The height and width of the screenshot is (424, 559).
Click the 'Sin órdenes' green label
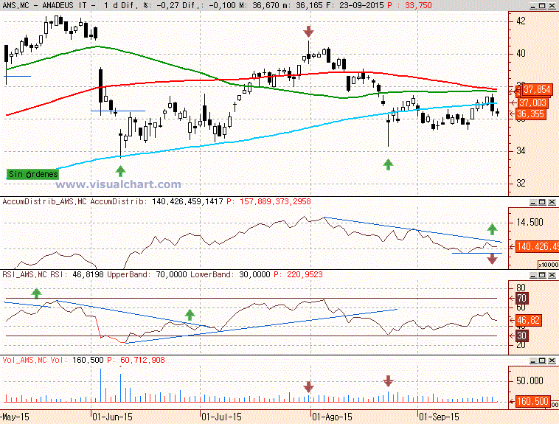click(32, 174)
